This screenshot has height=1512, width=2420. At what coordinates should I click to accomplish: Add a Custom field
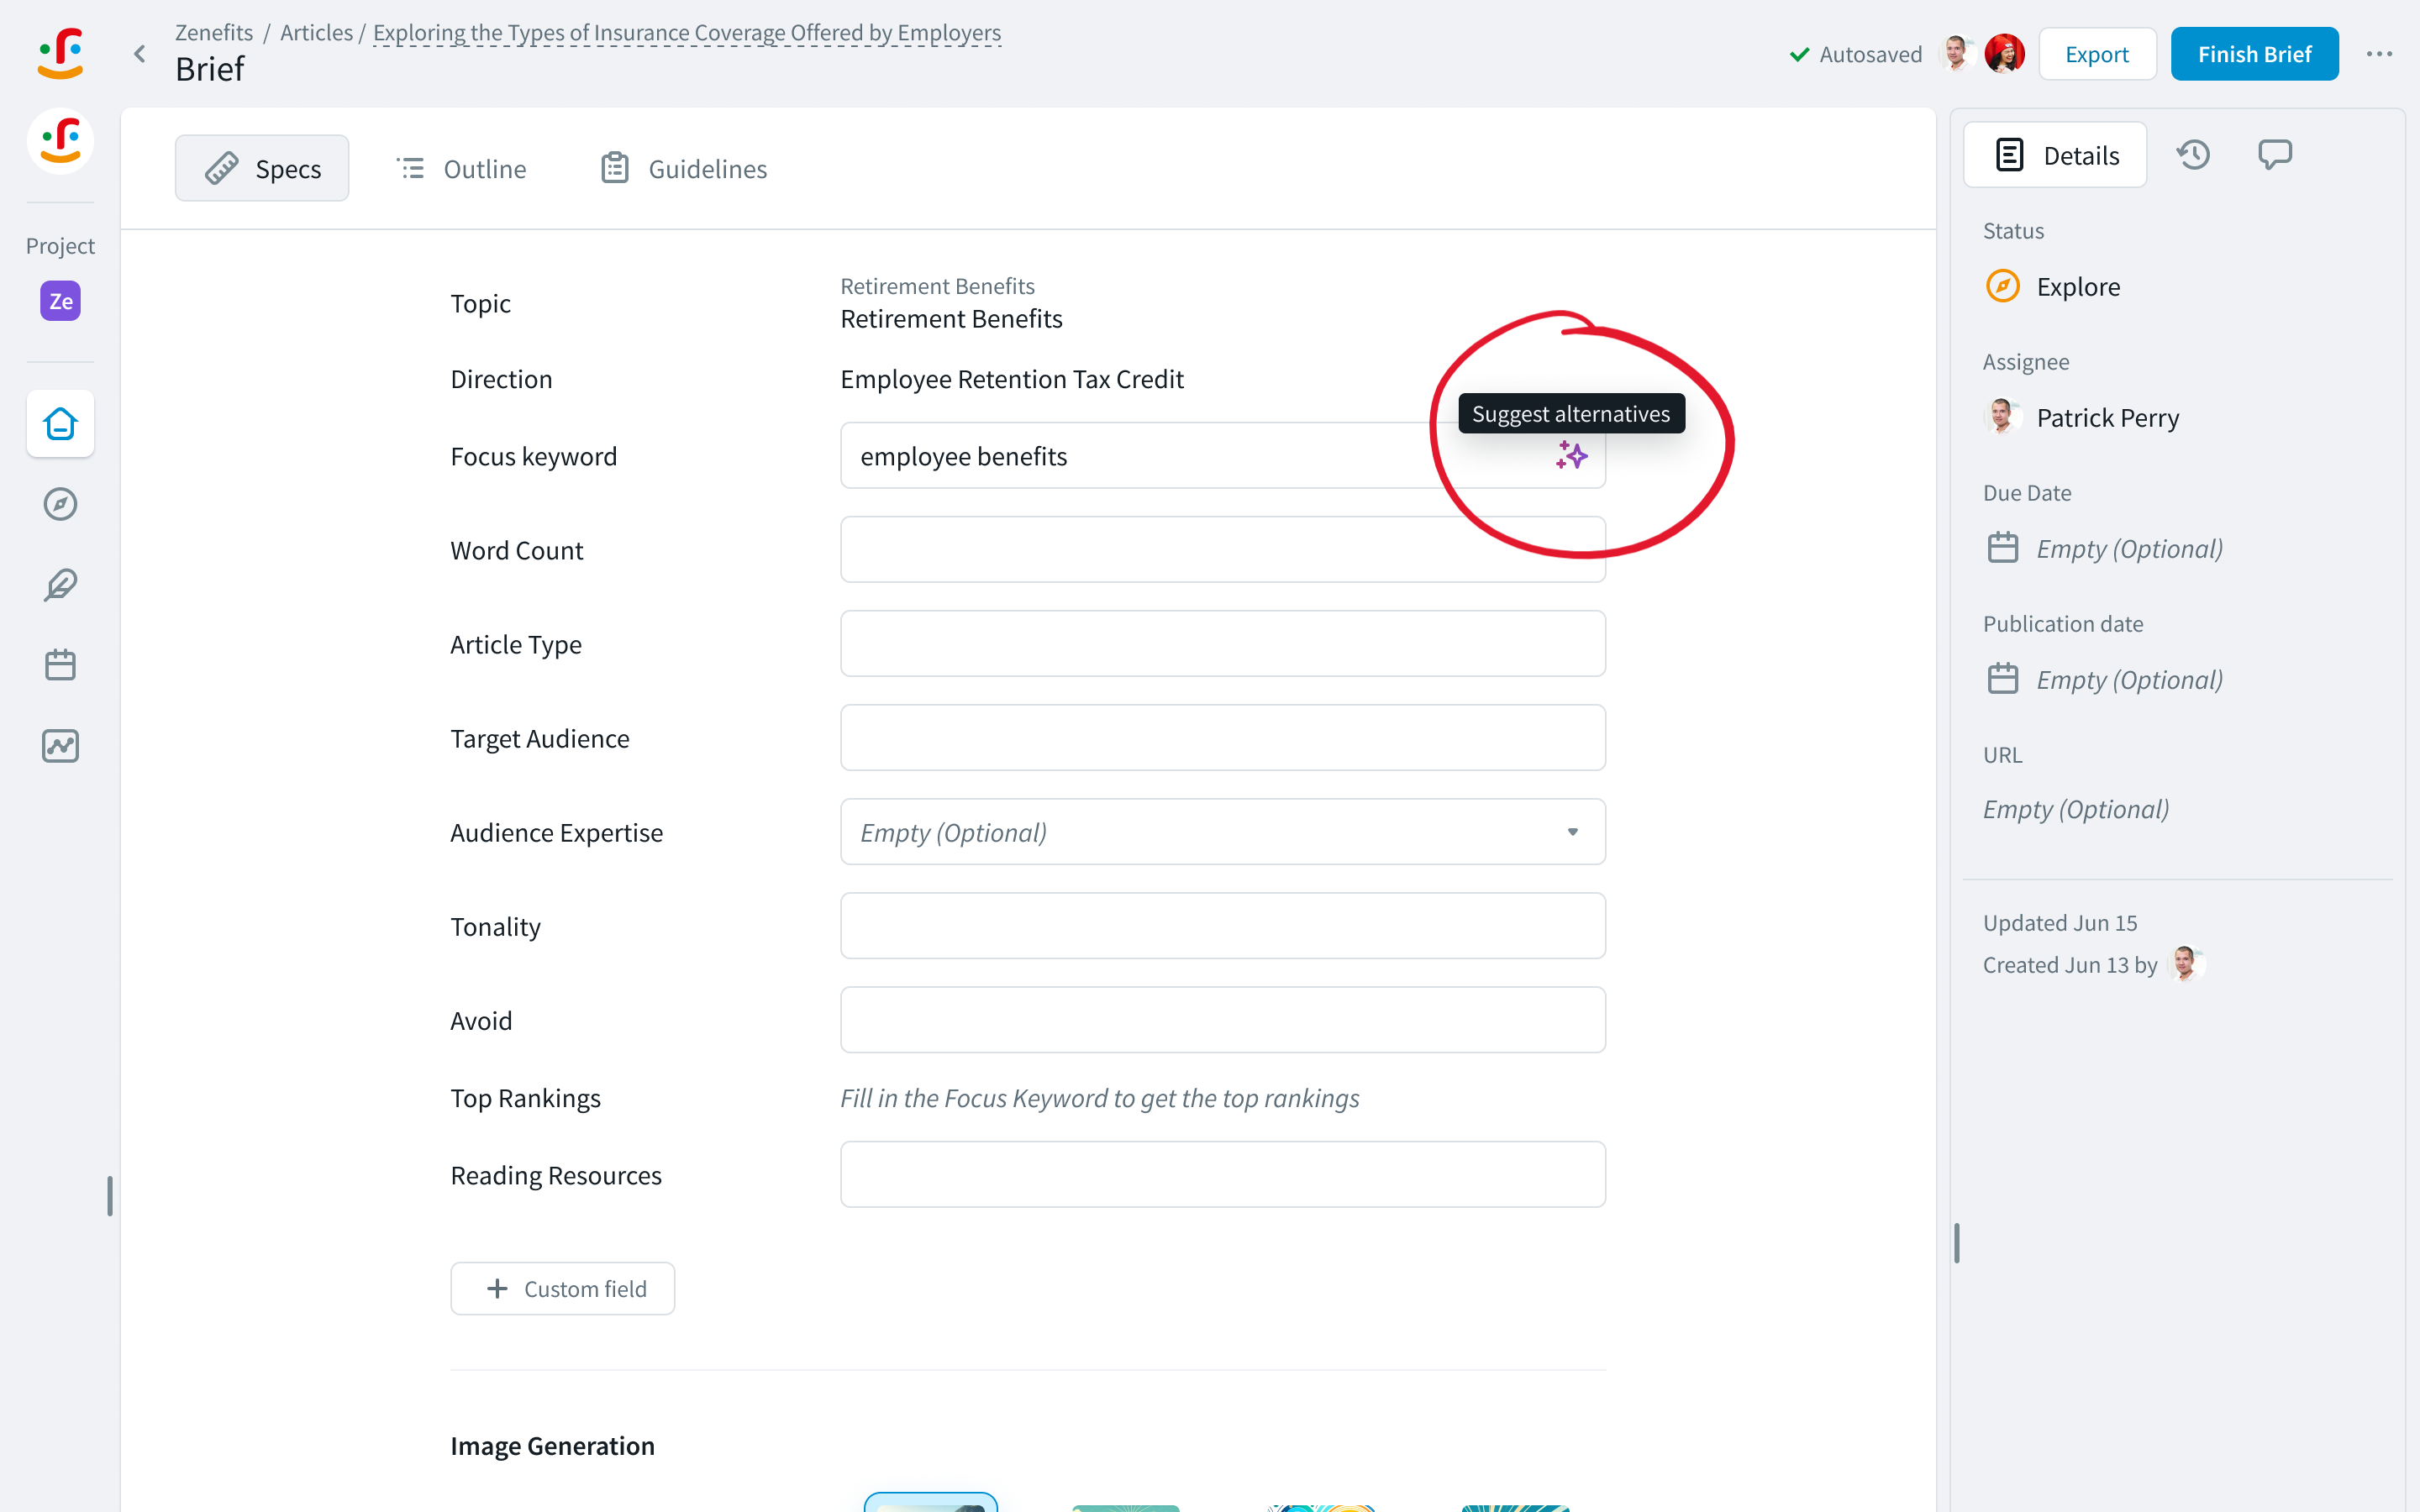562,1288
